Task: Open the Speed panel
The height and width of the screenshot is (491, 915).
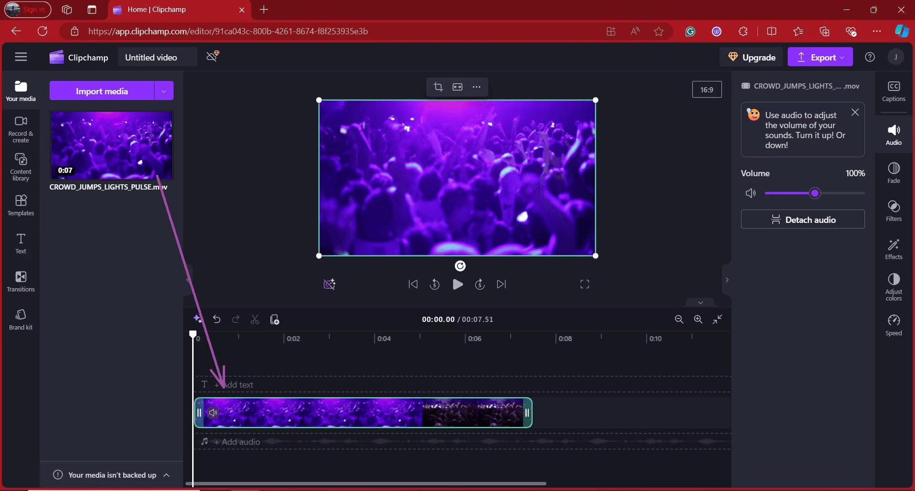Action: coord(894,325)
